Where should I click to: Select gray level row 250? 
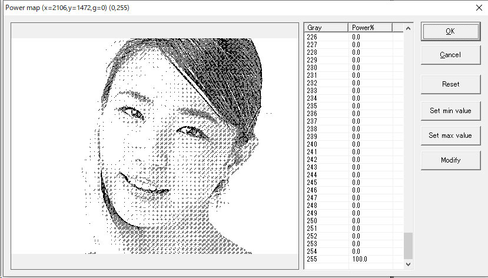pyautogui.click(x=354, y=221)
